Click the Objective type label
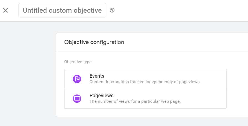Image resolution: width=248 pixels, height=126 pixels. (78, 62)
